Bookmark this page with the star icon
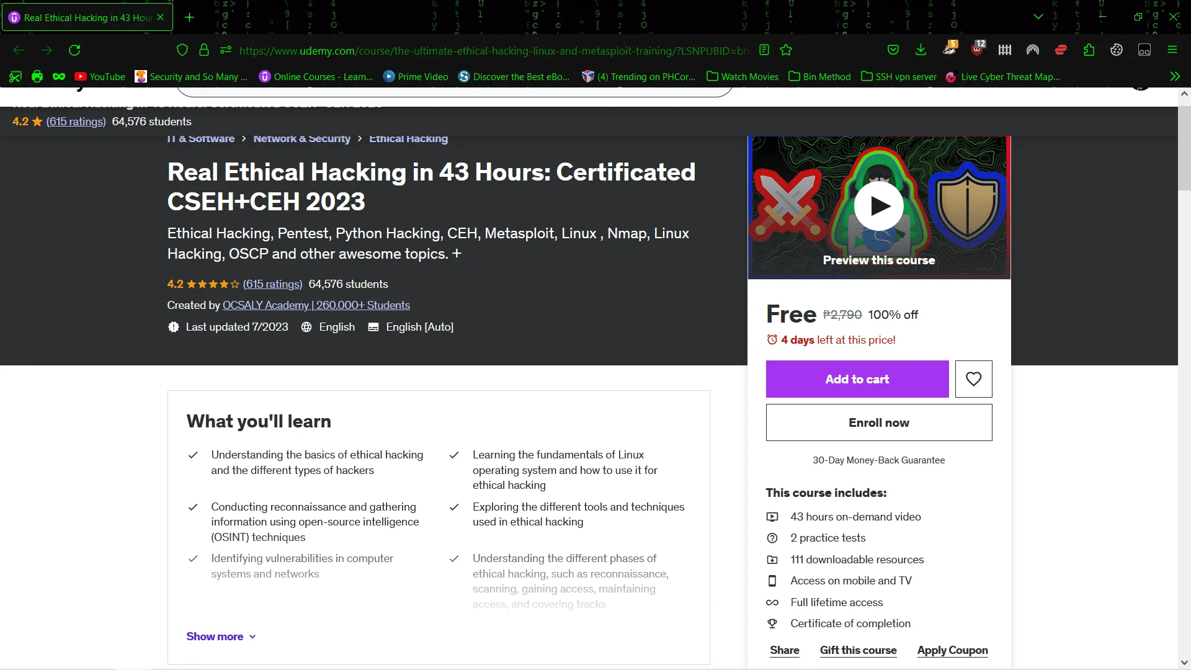Viewport: 1191px width, 670px height. coord(786,50)
